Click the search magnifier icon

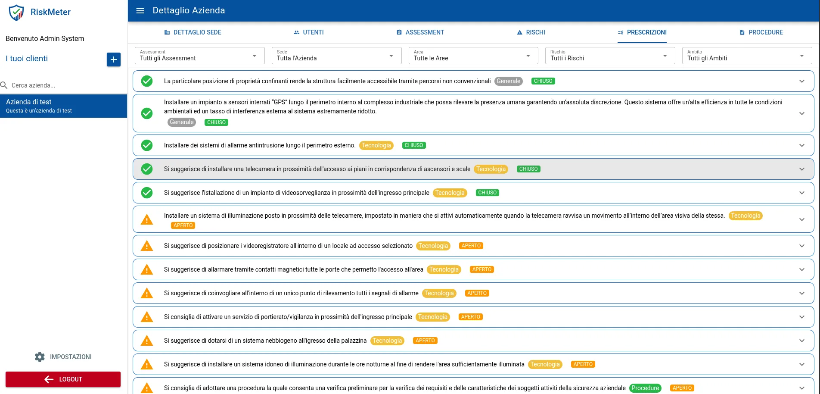point(4,85)
